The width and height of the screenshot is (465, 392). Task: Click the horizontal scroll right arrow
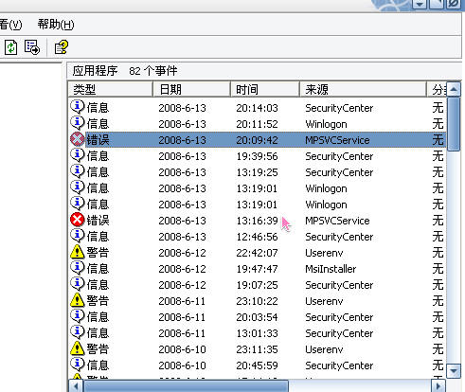tap(438, 386)
